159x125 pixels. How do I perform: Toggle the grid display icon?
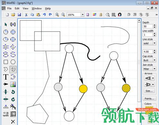114,14
